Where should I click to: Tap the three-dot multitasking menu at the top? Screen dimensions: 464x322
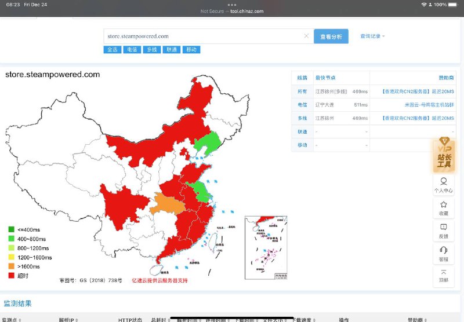click(232, 5)
